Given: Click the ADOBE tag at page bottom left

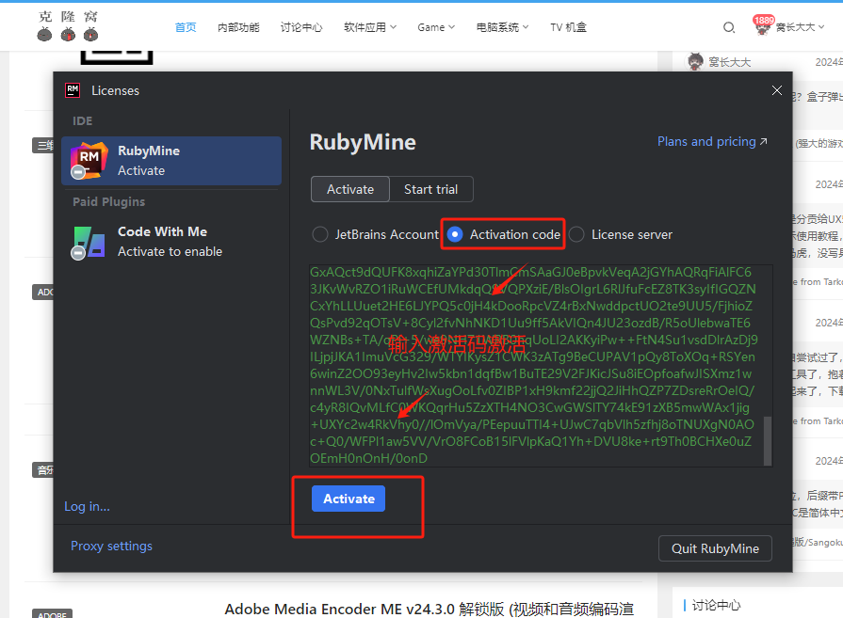Looking at the screenshot, I should tap(52, 613).
